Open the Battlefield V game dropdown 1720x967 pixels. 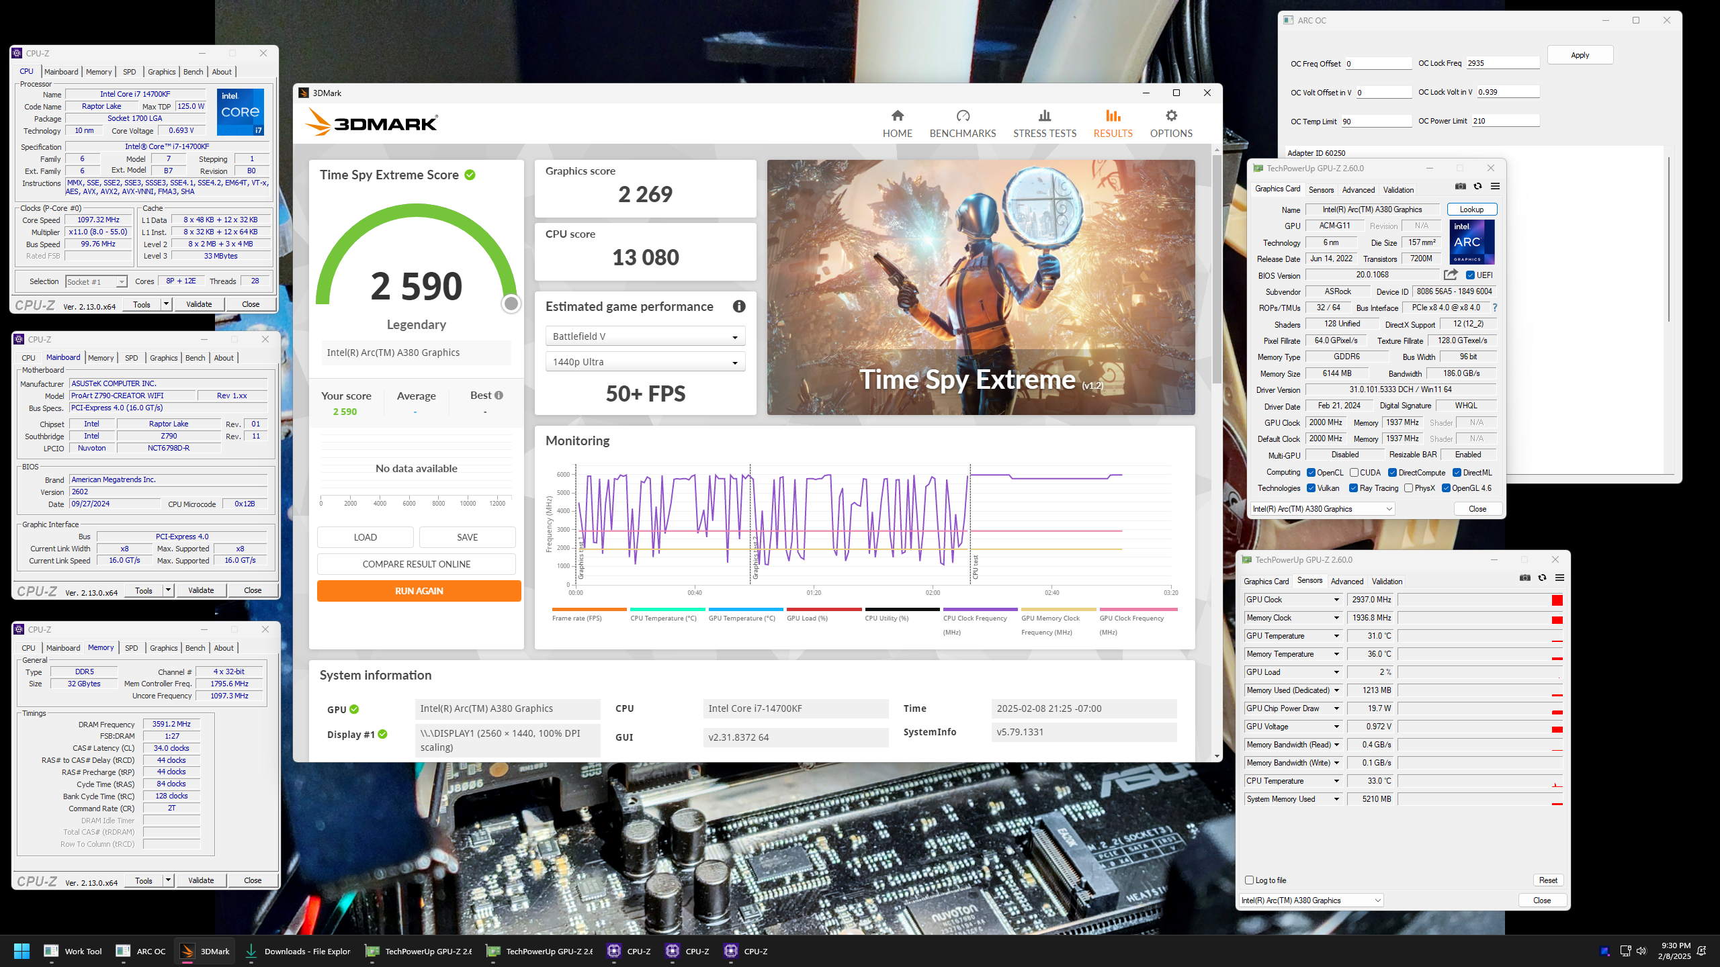(645, 336)
